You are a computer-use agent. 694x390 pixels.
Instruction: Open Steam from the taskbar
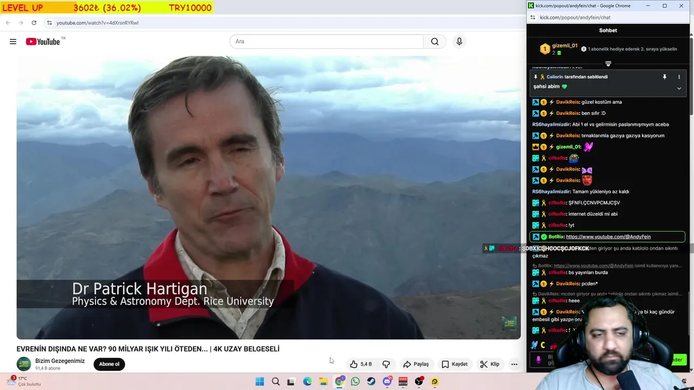(x=371, y=381)
